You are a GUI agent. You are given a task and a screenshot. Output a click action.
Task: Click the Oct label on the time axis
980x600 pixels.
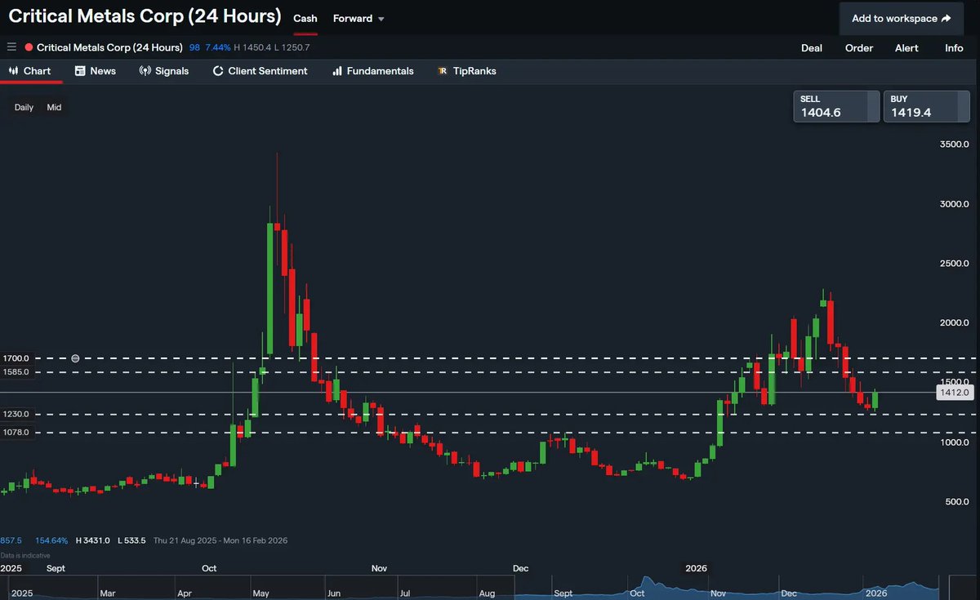pos(209,568)
